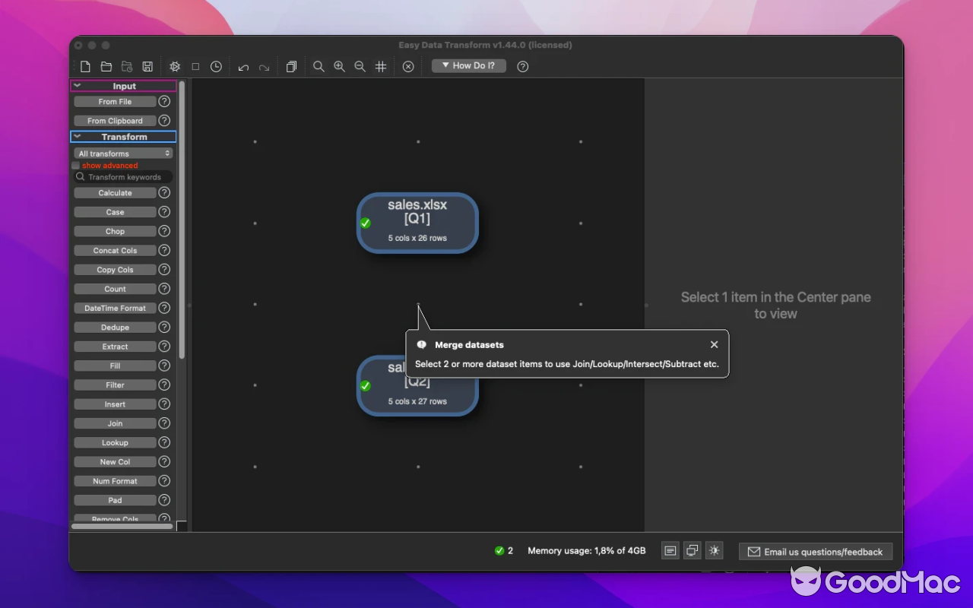Select the sales.xlsx [Q1] dataset node
Viewport: 973px width, 608px height.
point(417,222)
